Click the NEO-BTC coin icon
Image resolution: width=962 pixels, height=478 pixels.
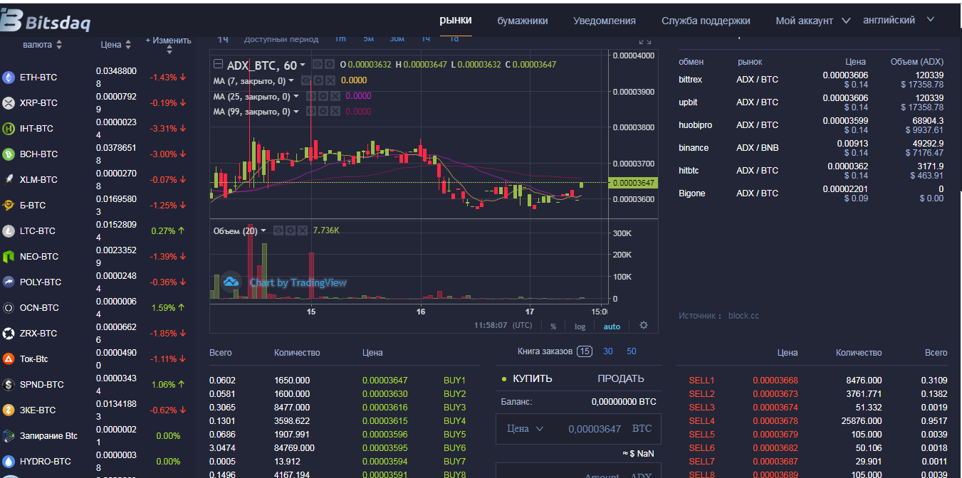point(9,256)
